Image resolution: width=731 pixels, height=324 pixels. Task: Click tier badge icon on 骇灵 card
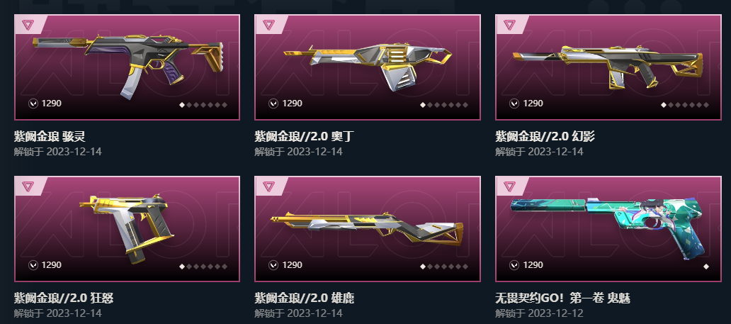(x=28, y=25)
